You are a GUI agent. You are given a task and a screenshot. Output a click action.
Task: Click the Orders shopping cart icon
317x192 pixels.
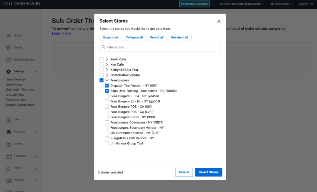pos(9,144)
